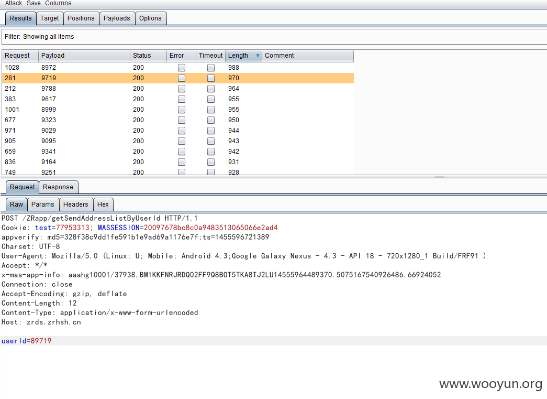The image size is (547, 399).
Task: Sort by the Payload column header
Action: pyautogui.click(x=84, y=56)
